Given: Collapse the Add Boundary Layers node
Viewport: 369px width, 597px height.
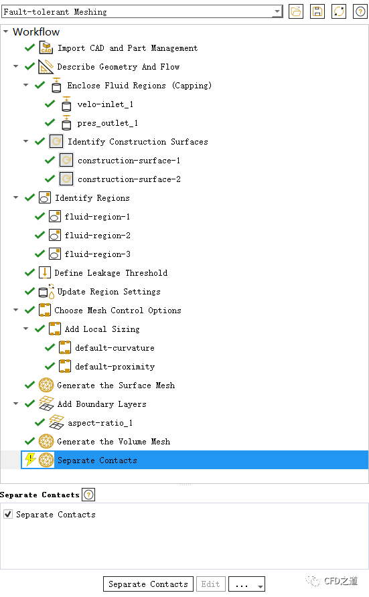Looking at the screenshot, I should pos(15,404).
